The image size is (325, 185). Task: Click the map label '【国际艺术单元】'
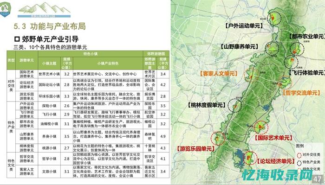pos(273,138)
